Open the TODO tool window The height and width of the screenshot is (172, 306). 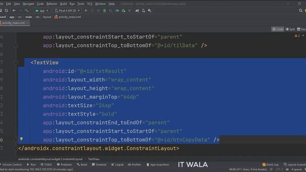[46, 164]
